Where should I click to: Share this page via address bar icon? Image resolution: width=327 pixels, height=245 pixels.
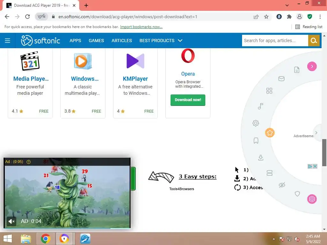pos(256,17)
